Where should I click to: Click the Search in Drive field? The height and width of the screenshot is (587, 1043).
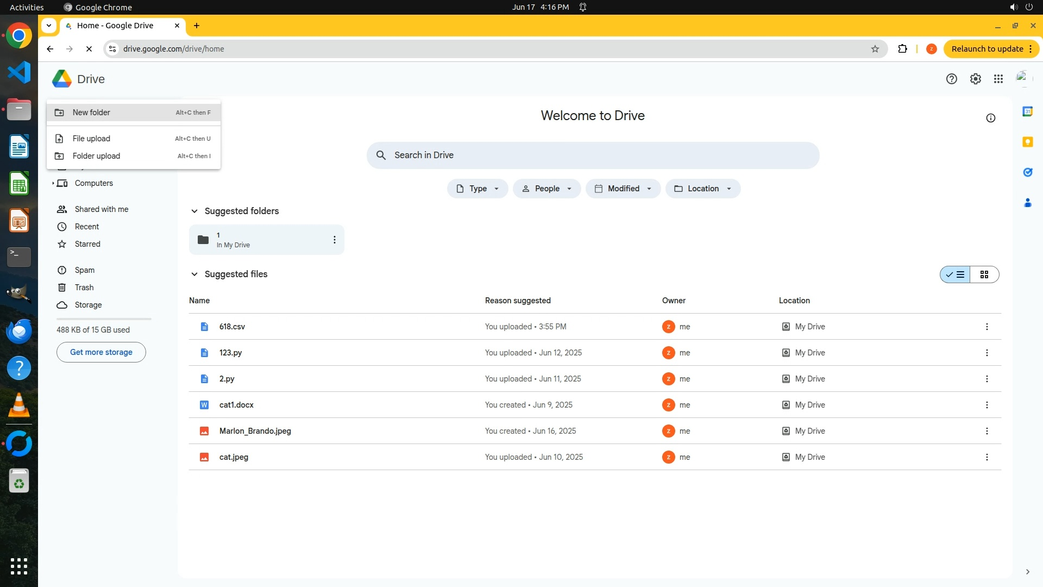[x=593, y=155]
